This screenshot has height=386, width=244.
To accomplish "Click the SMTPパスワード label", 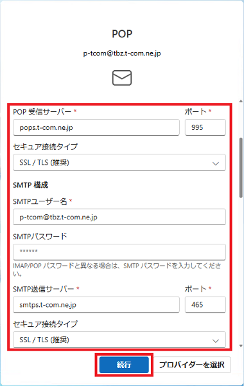I will pyautogui.click(x=40, y=236).
